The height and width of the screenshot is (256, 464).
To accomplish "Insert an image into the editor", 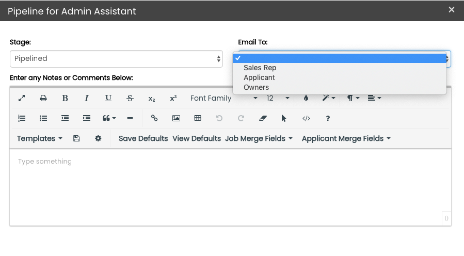I will pyautogui.click(x=176, y=118).
